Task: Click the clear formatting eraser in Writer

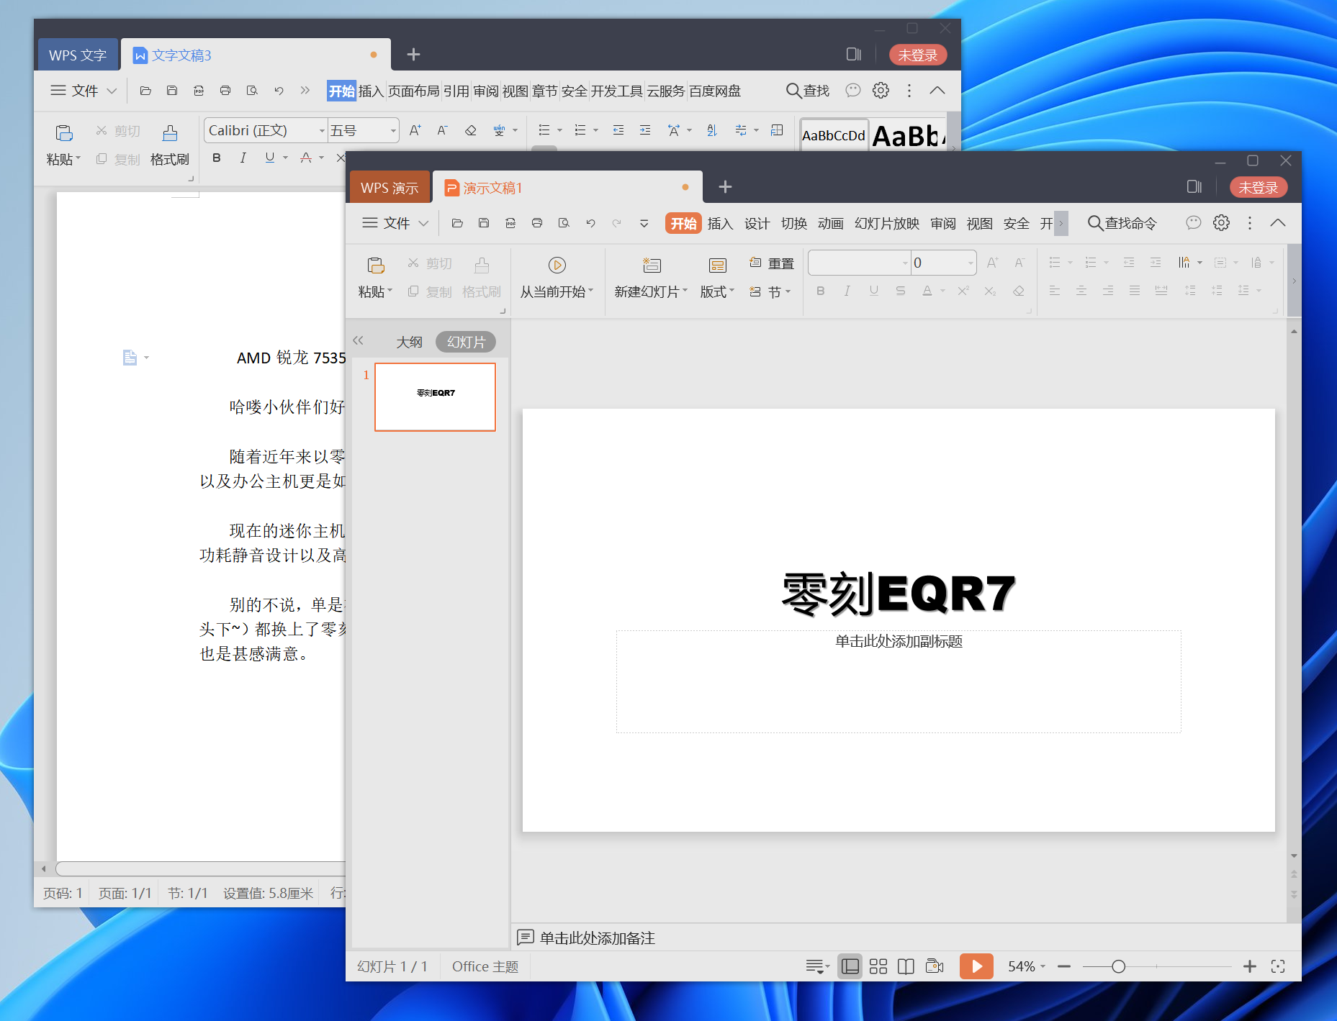Action: (471, 130)
